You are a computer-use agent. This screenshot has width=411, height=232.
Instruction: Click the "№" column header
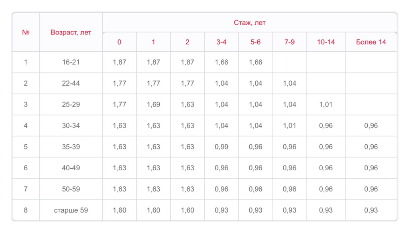click(26, 32)
